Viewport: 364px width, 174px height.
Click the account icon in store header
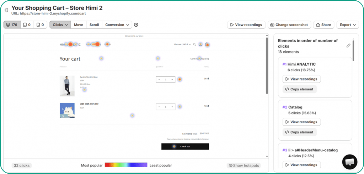pos(200,44)
